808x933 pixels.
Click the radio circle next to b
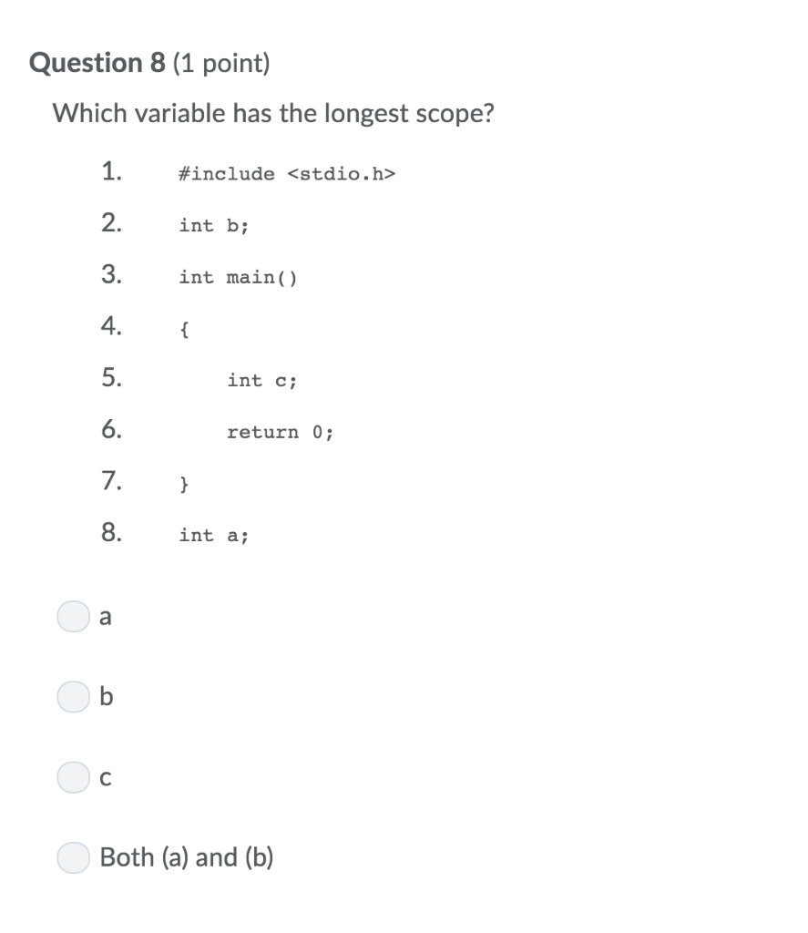click(73, 697)
